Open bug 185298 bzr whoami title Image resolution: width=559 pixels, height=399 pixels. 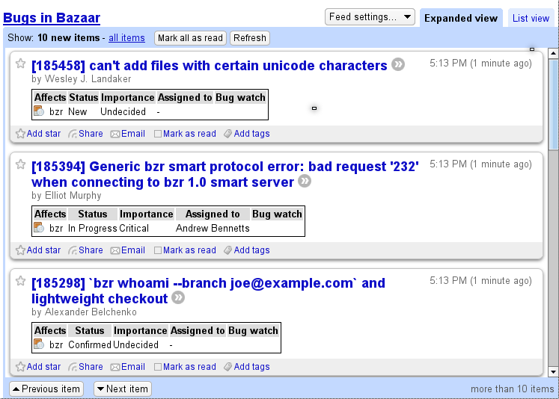208,291
